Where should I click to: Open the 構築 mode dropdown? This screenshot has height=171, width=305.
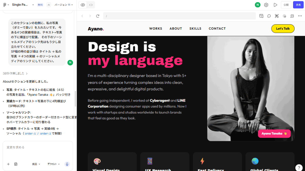coord(36,164)
